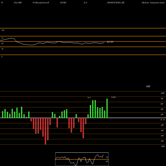Click the MR axis label -80

162,141
